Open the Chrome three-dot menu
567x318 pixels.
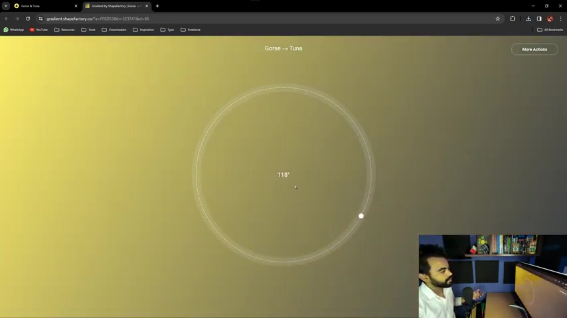[560, 19]
